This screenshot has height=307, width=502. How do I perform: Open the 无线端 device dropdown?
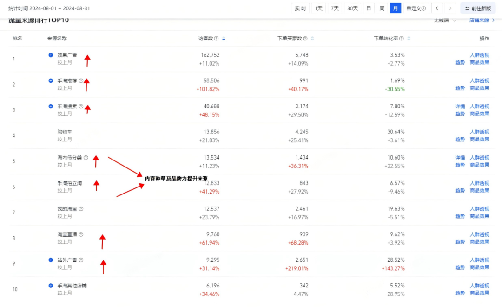pyautogui.click(x=445, y=20)
